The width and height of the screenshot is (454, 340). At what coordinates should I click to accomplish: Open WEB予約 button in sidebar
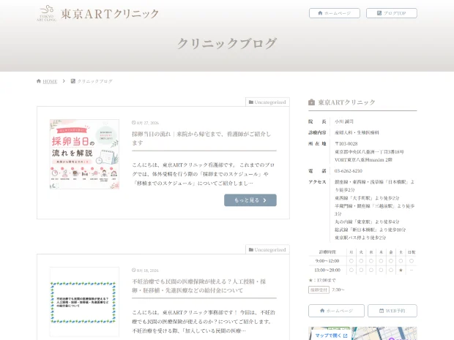[392, 311]
